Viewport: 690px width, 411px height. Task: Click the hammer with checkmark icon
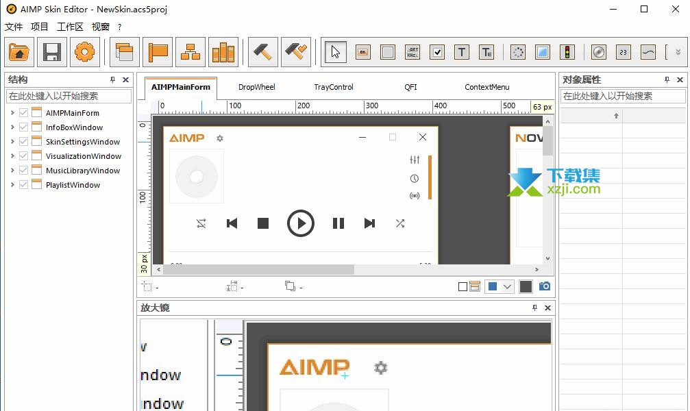point(296,52)
